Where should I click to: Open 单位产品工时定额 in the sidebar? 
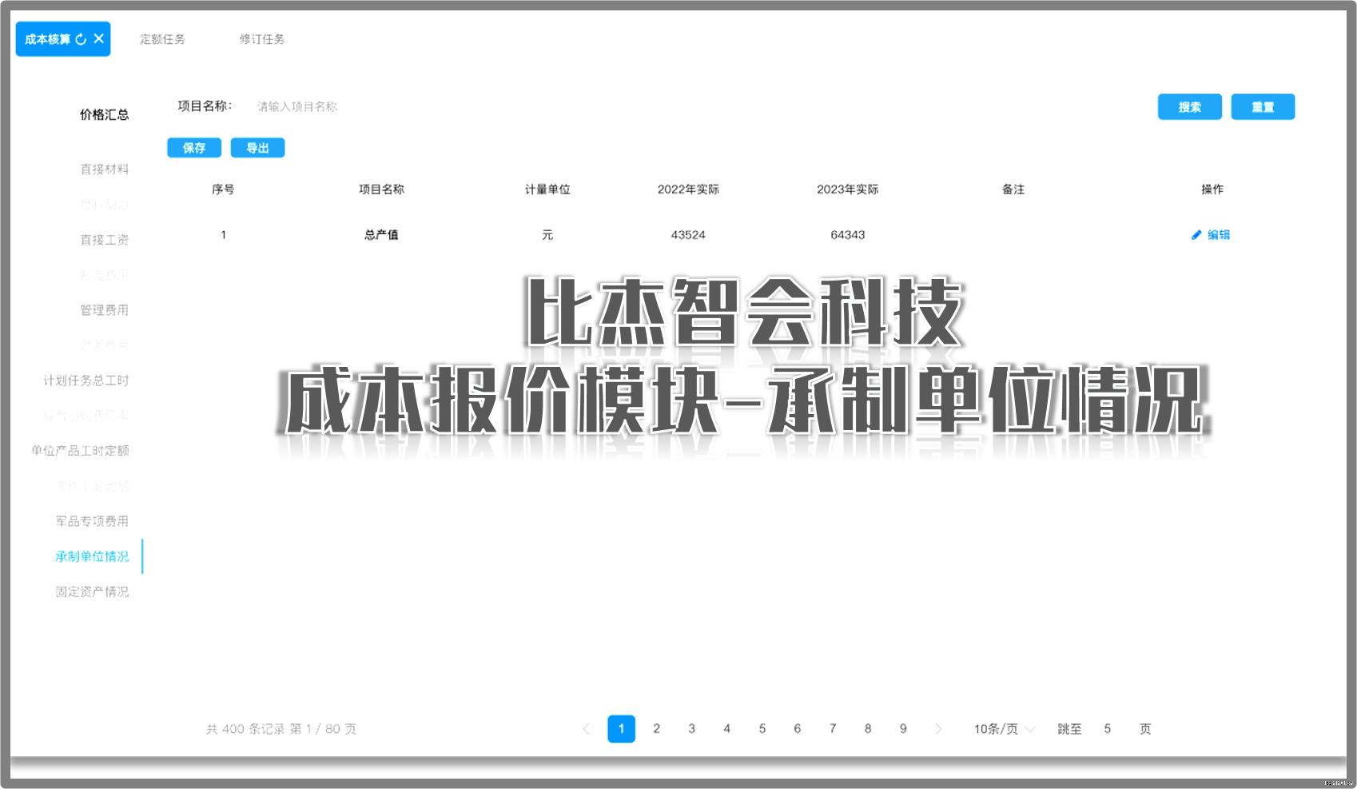point(80,451)
